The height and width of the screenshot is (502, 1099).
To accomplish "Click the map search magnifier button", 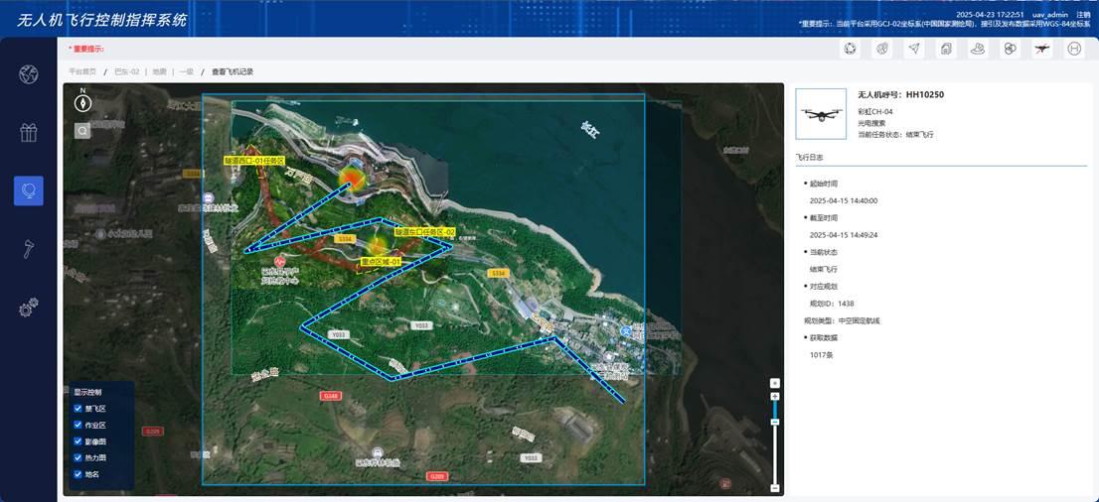I will [x=82, y=130].
